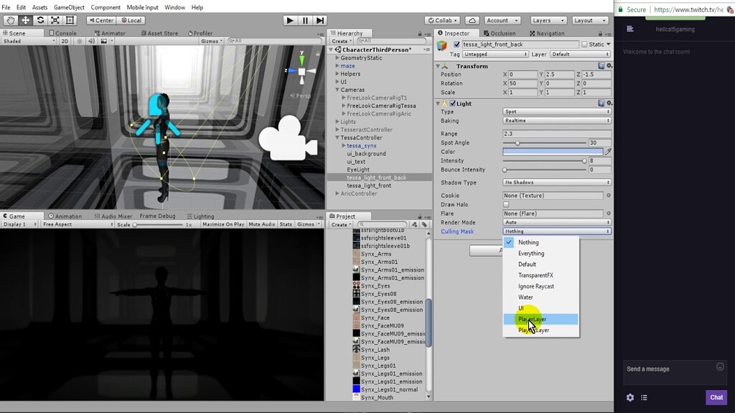The width and height of the screenshot is (735, 413).
Task: Disable the Light component checkbox
Action: [452, 103]
